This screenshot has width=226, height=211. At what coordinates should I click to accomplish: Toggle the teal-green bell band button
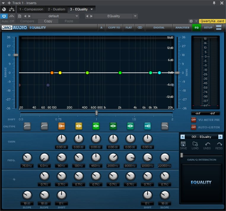point(130,126)
